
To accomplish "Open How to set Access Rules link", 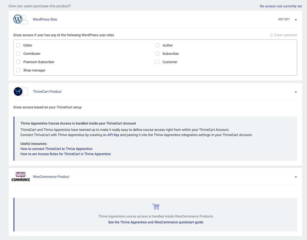I will click(x=66, y=154).
